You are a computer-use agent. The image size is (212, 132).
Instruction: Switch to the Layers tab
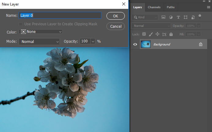(137, 7)
